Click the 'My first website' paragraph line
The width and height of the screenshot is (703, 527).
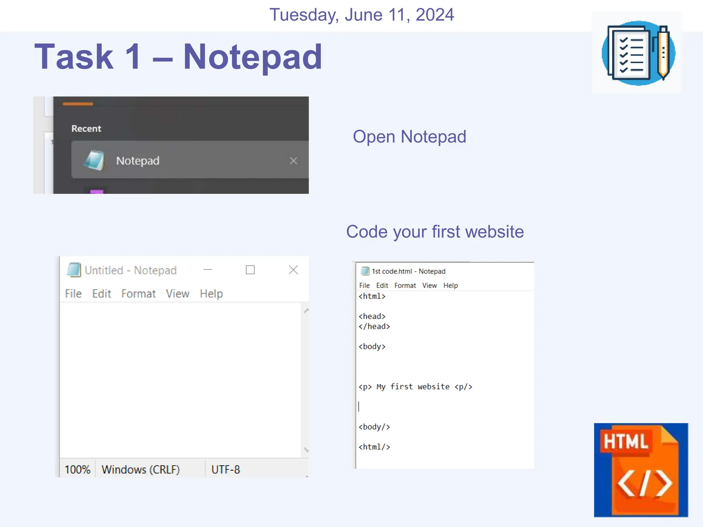[x=415, y=387]
